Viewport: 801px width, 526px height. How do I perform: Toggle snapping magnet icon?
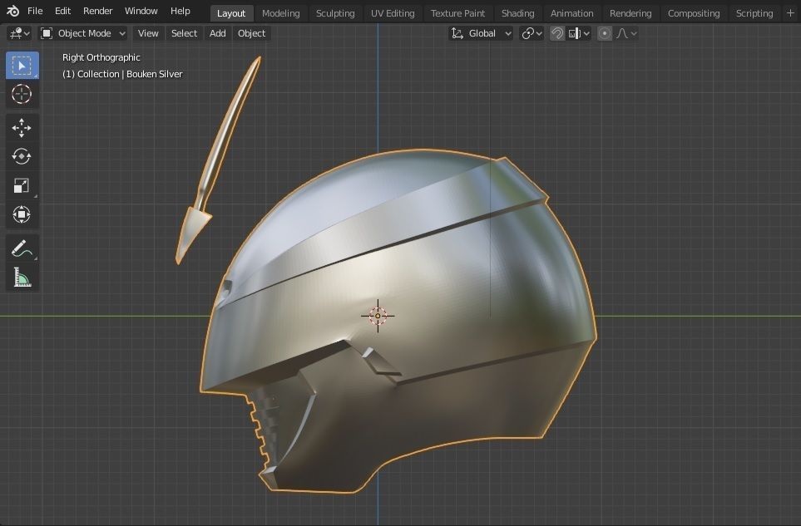[x=556, y=34]
